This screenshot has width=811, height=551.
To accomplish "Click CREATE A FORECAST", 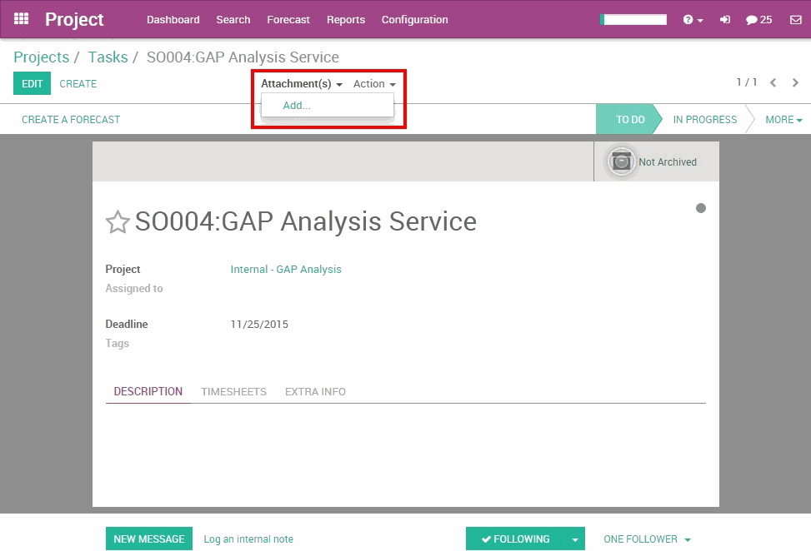I will tap(70, 119).
